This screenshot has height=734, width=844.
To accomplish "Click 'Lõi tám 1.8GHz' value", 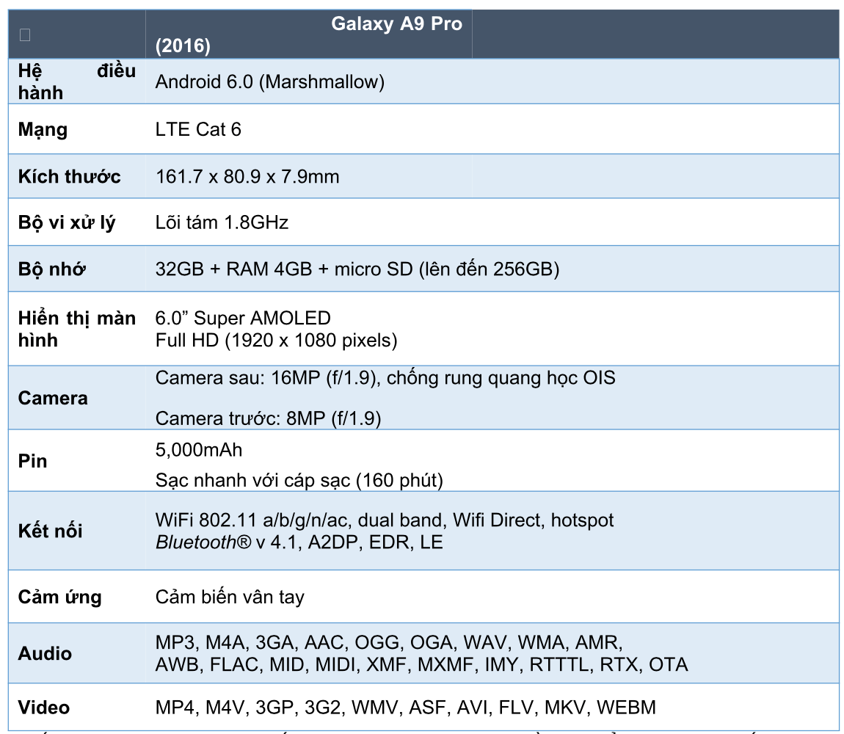I will tap(222, 222).
